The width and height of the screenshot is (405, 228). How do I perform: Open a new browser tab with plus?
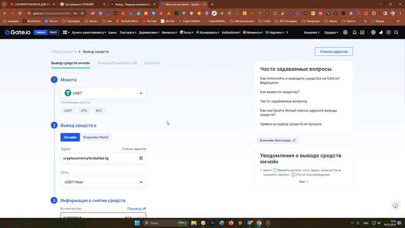pyautogui.click(x=212, y=4)
